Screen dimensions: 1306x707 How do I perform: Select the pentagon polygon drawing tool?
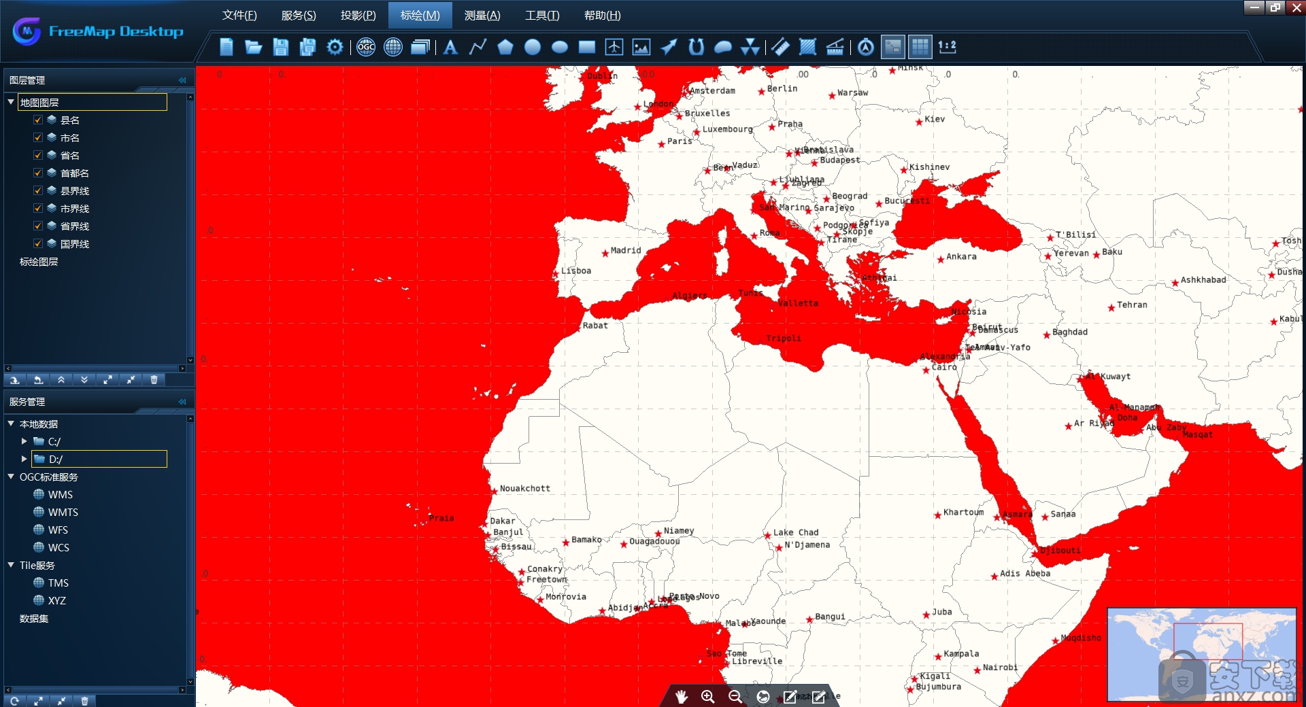point(505,47)
